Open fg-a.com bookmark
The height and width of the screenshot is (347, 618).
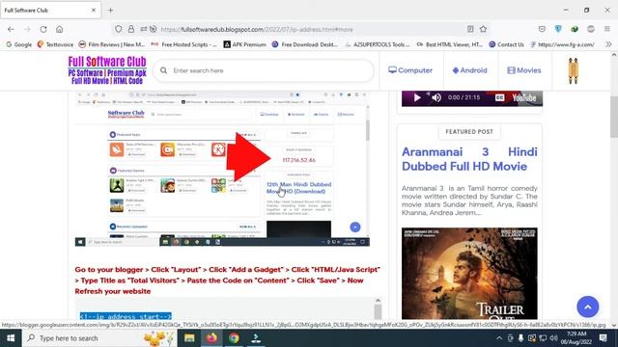pyautogui.click(x=562, y=44)
